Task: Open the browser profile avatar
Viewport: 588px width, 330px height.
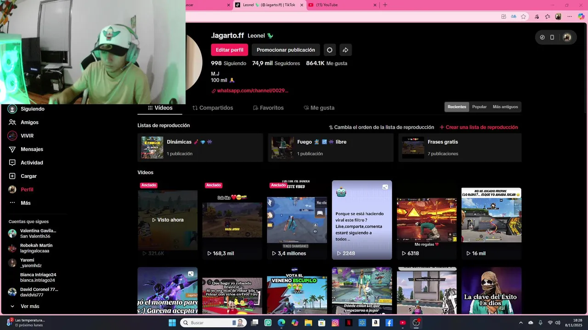Action: tap(558, 16)
